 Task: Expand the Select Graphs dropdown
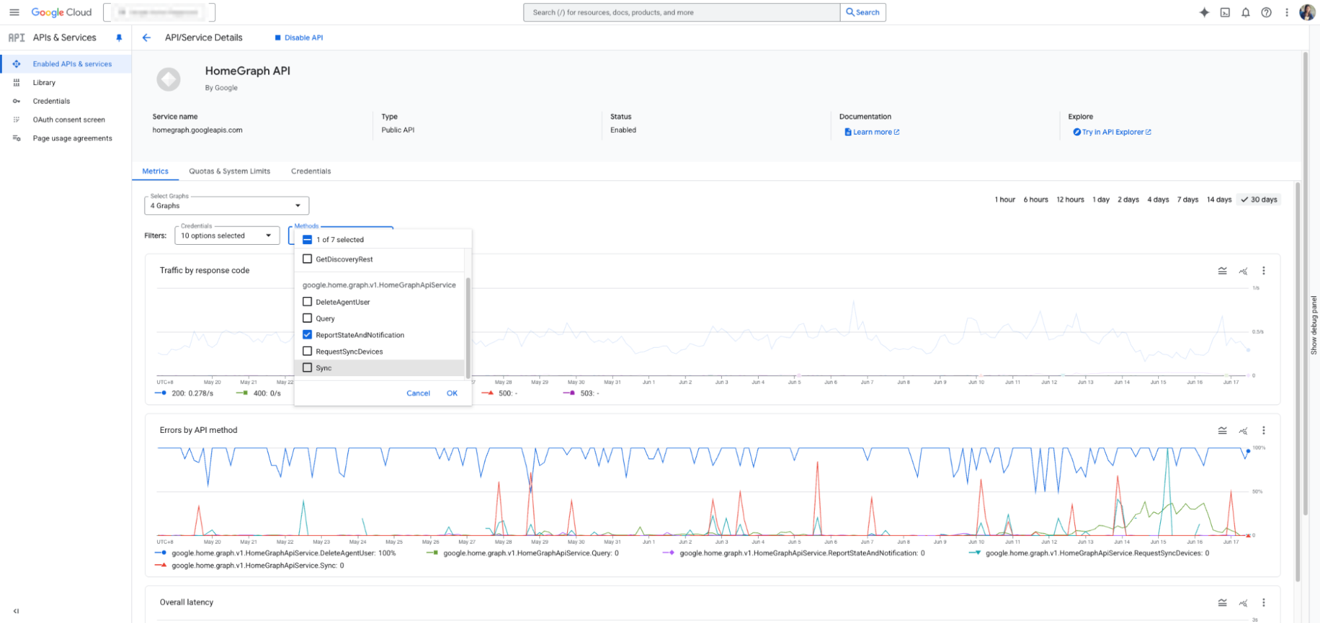[x=226, y=206]
